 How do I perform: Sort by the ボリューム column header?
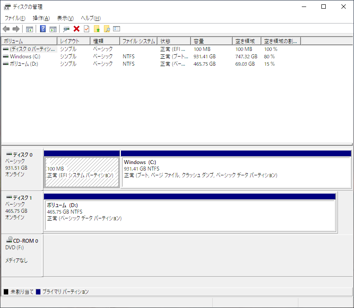(29, 41)
